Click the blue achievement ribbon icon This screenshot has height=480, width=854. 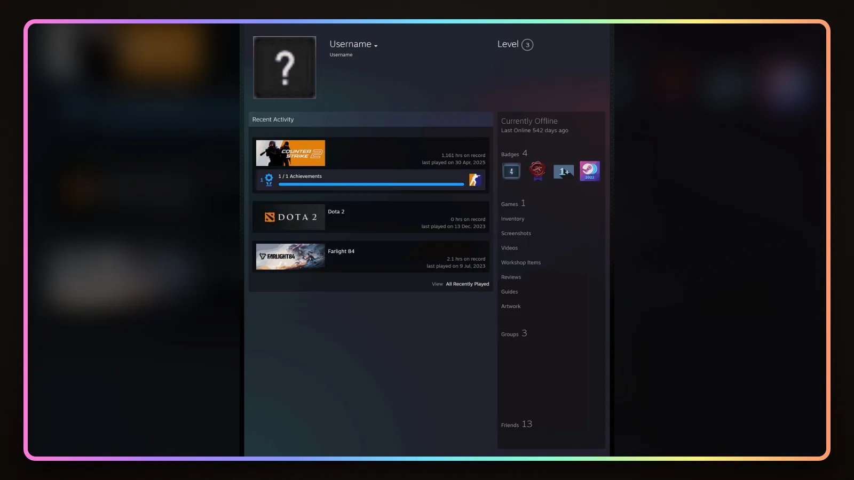coord(268,180)
